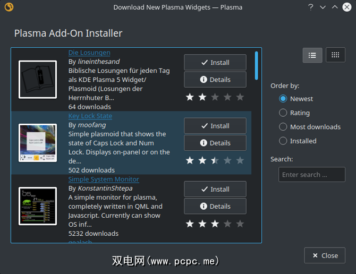Rate Key Lock State five stars
The height and width of the screenshot is (274, 356).
click(x=240, y=160)
